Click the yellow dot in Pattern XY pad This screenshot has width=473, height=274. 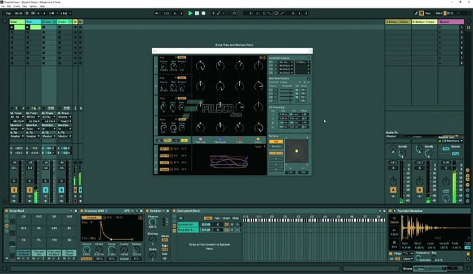tap(297, 151)
